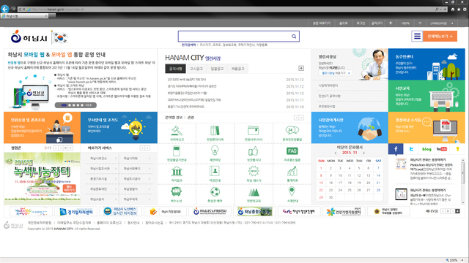Show the next calendar month

(363, 153)
